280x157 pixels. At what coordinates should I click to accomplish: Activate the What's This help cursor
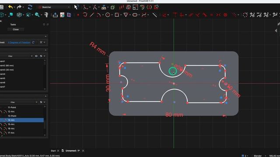[x=76, y=7]
